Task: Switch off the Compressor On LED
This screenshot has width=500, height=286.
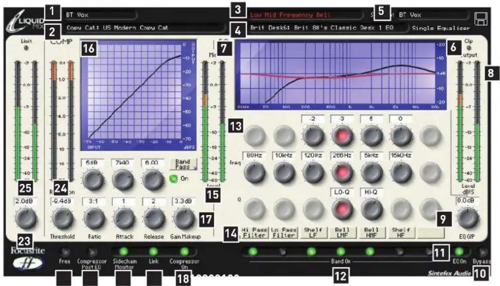Action: [x=184, y=251]
